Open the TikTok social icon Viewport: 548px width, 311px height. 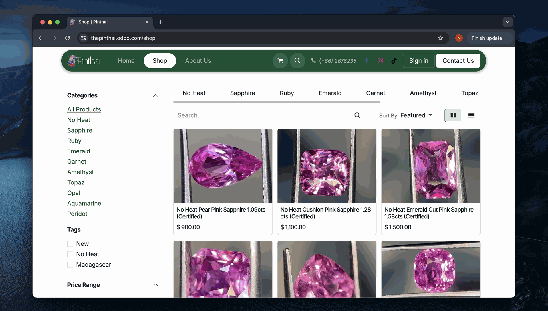pos(394,61)
